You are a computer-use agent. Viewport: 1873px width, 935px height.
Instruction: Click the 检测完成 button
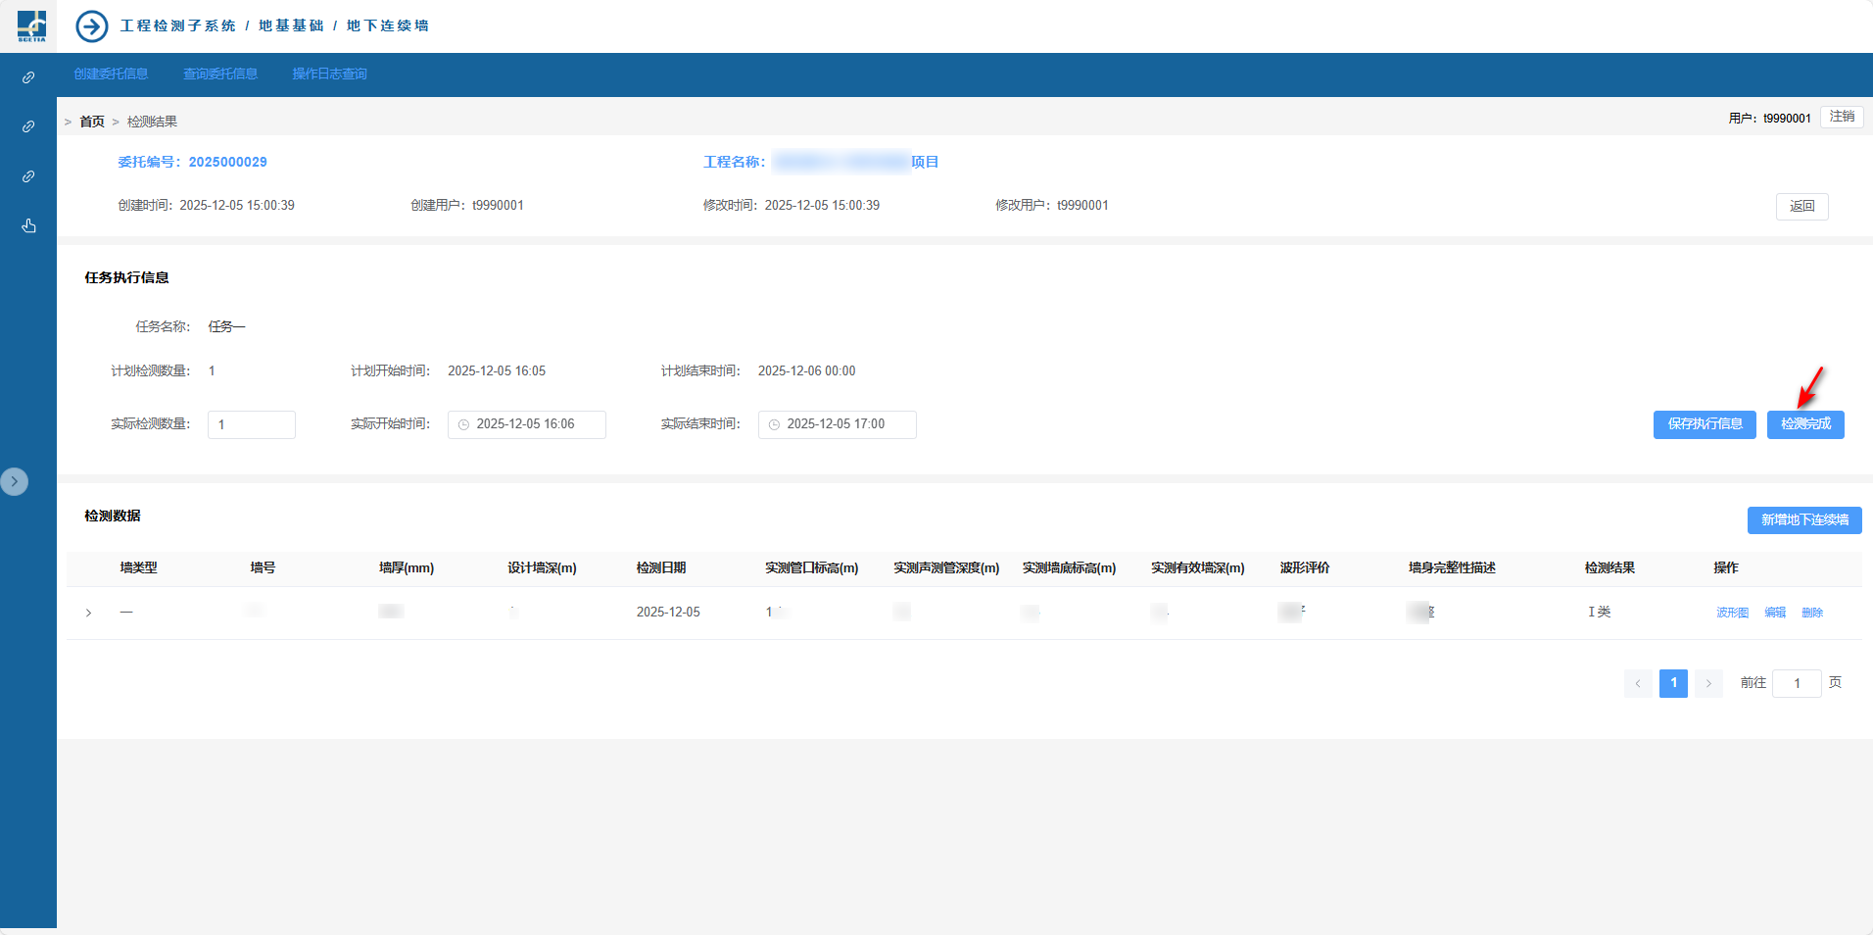[1805, 424]
